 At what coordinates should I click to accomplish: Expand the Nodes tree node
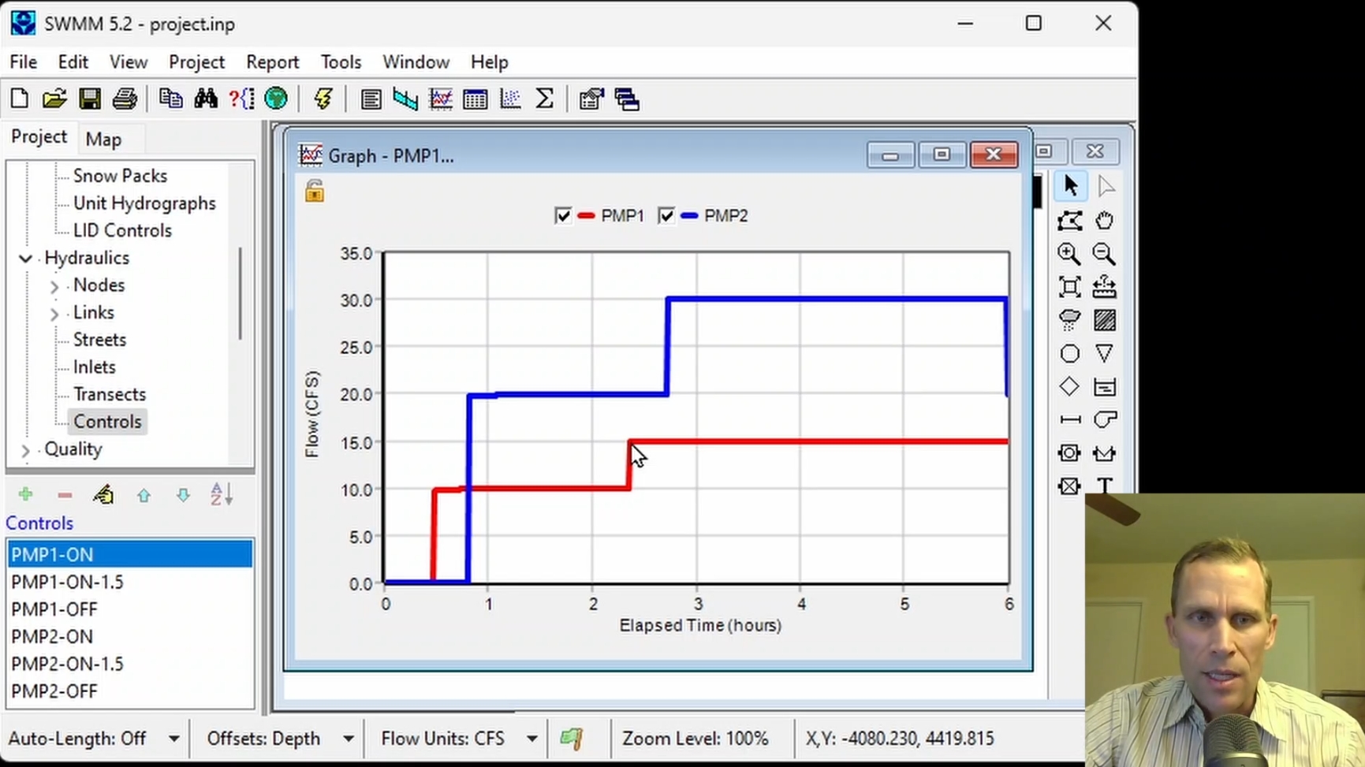click(x=54, y=286)
